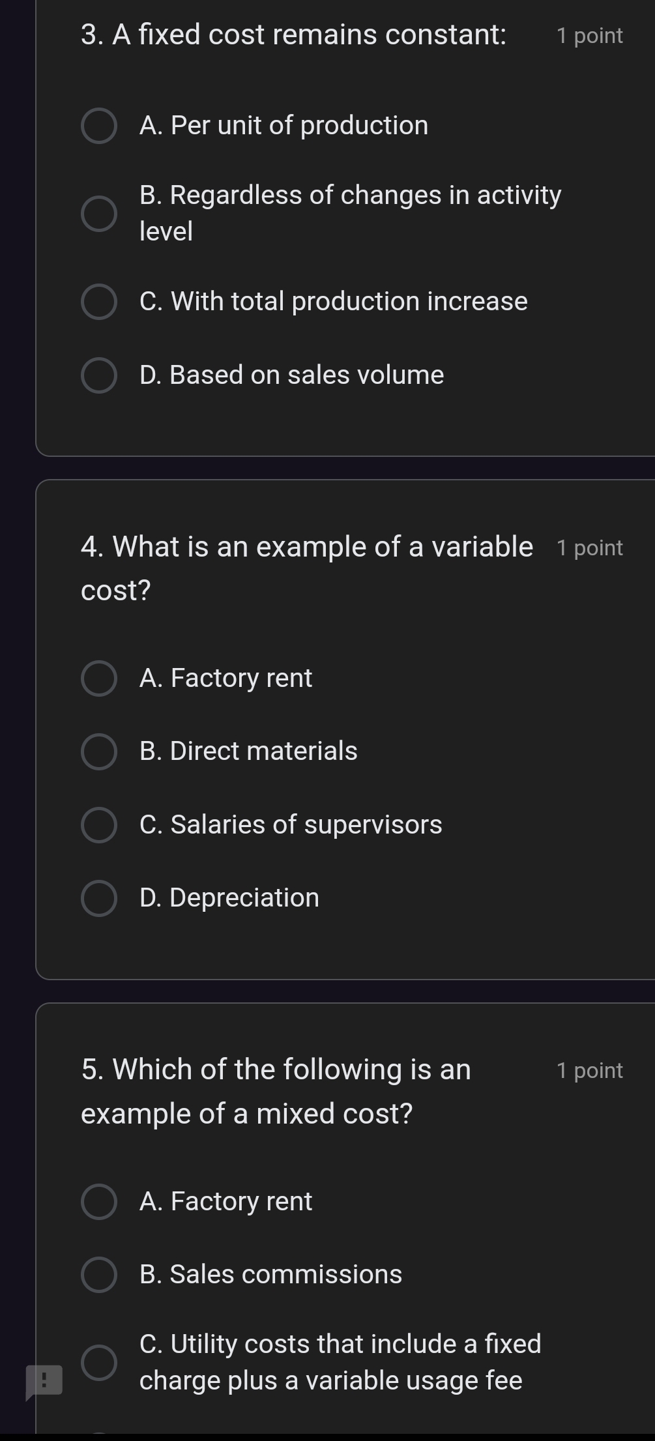Select 'C. Salaries of supervisors' option
This screenshot has height=1441, width=655.
(x=99, y=825)
